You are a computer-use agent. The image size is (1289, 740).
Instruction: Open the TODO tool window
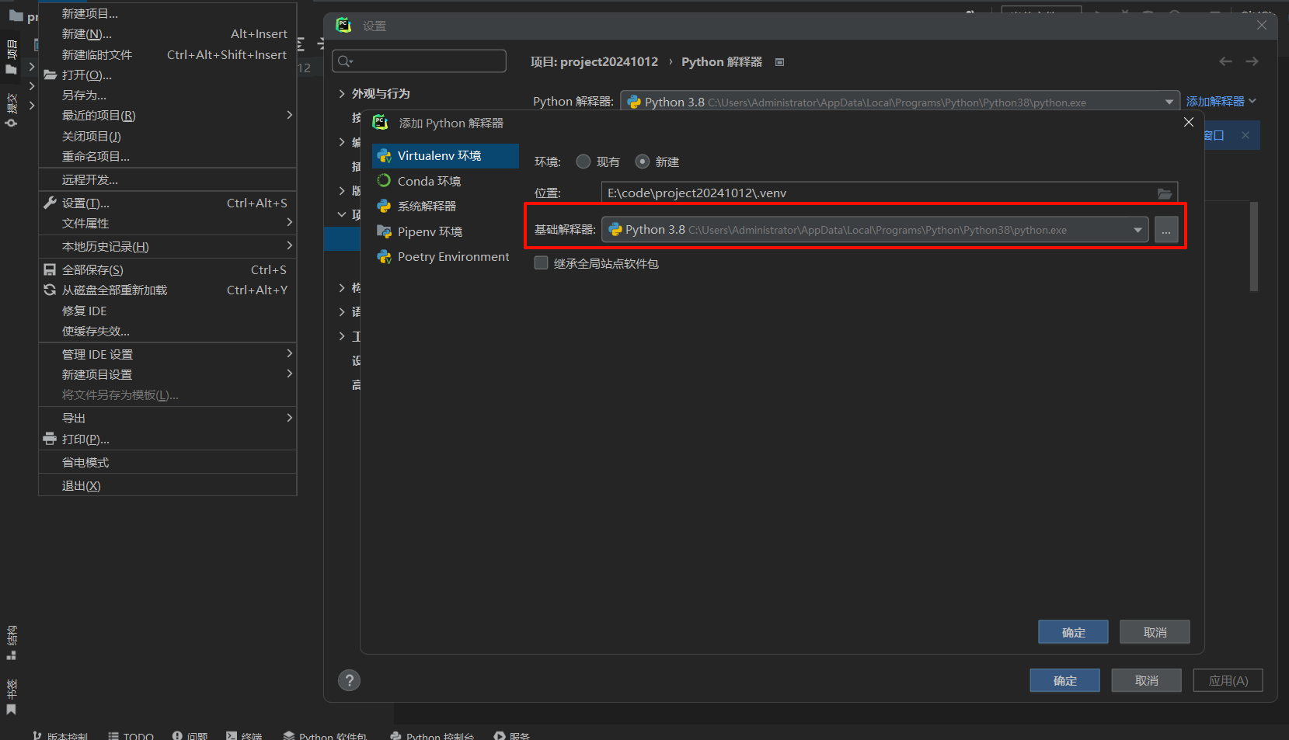[131, 735]
